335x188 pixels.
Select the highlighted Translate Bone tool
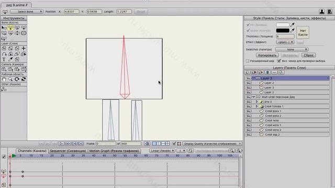[10, 28]
